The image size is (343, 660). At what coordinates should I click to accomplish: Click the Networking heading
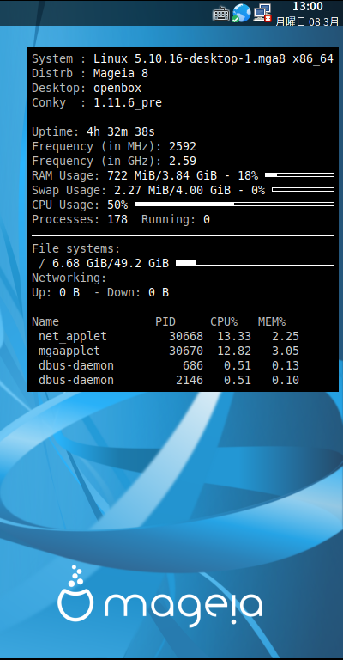click(69, 278)
